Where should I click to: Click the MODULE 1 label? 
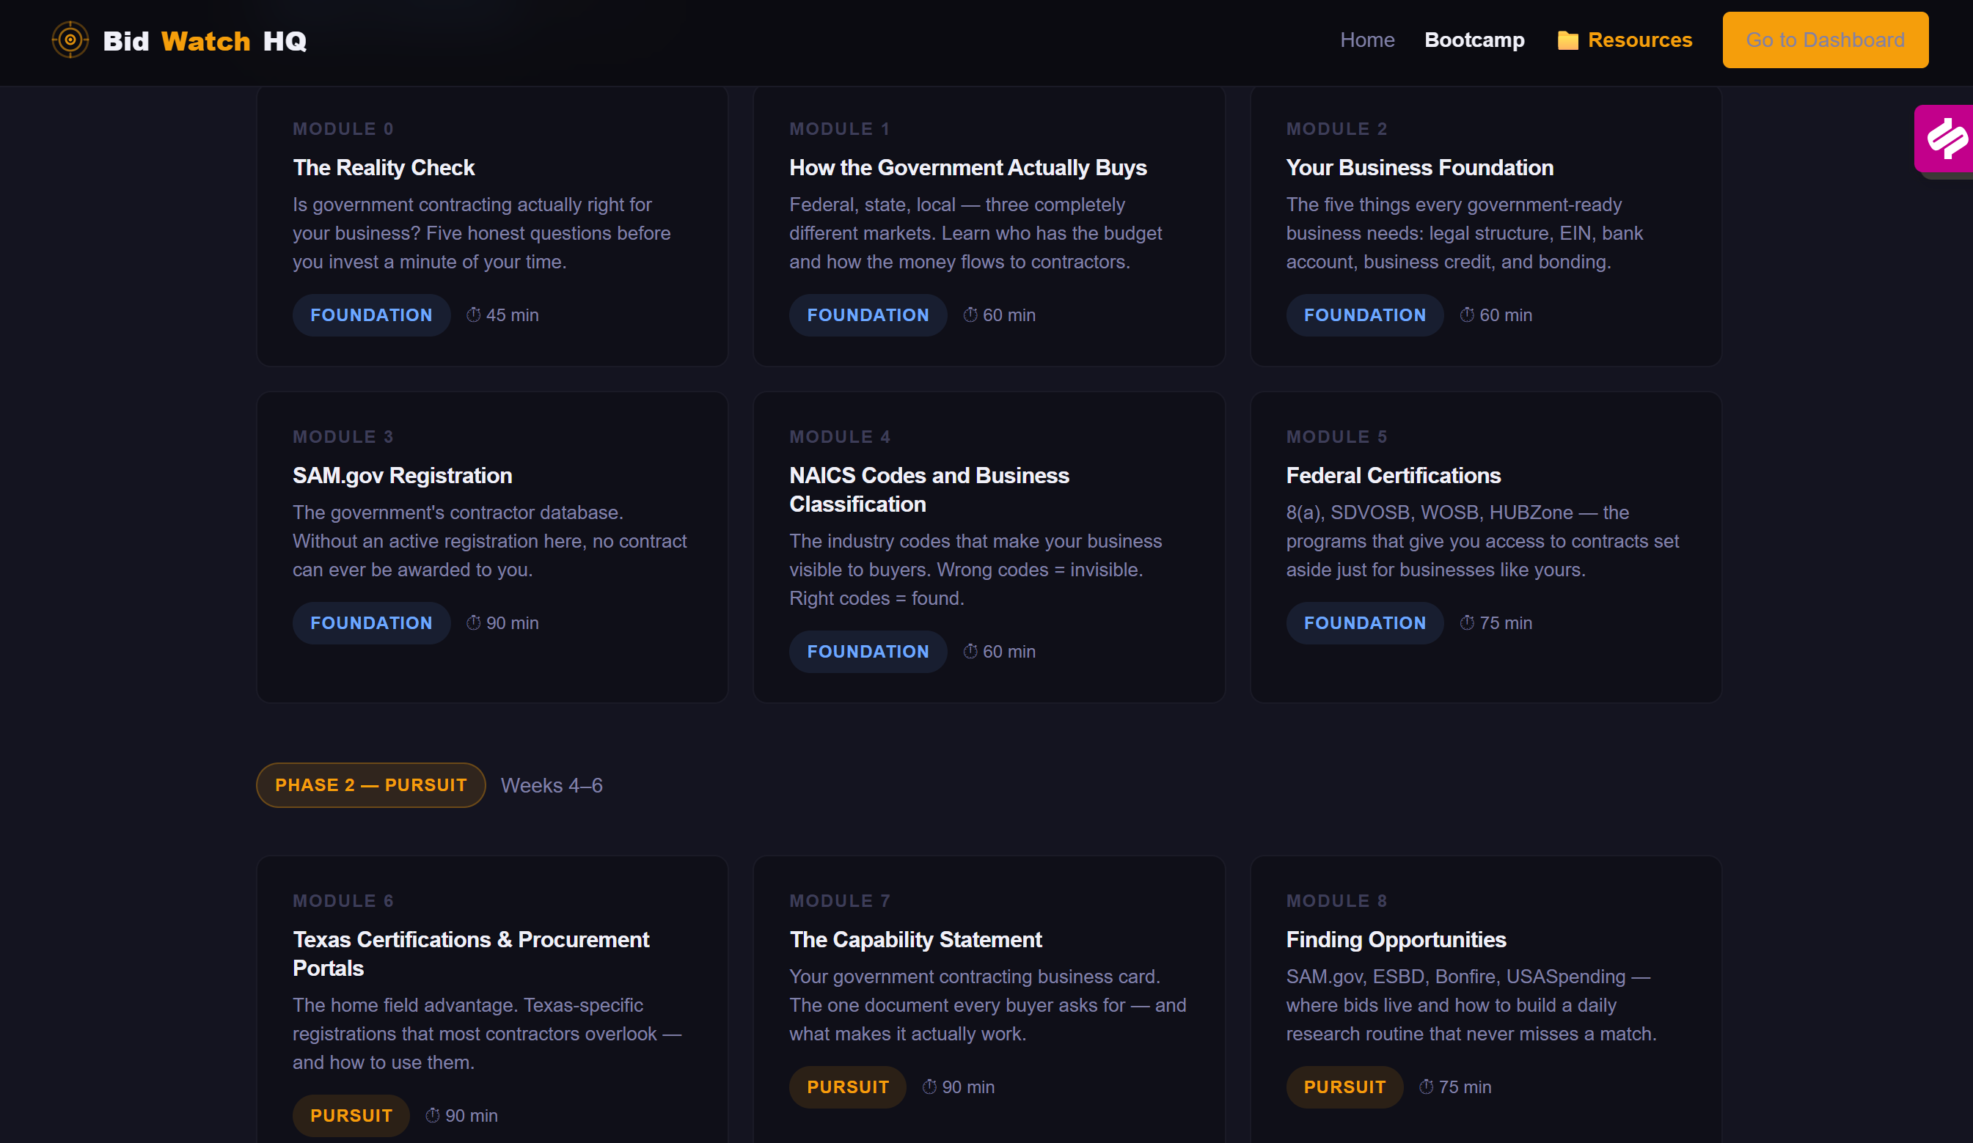(x=839, y=129)
